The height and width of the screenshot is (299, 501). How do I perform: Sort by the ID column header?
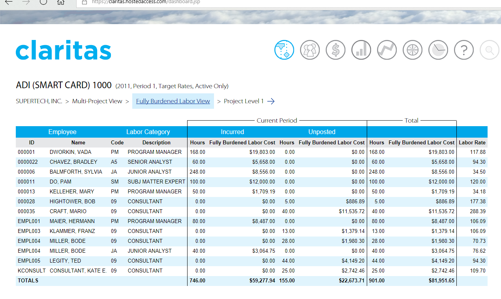click(32, 143)
